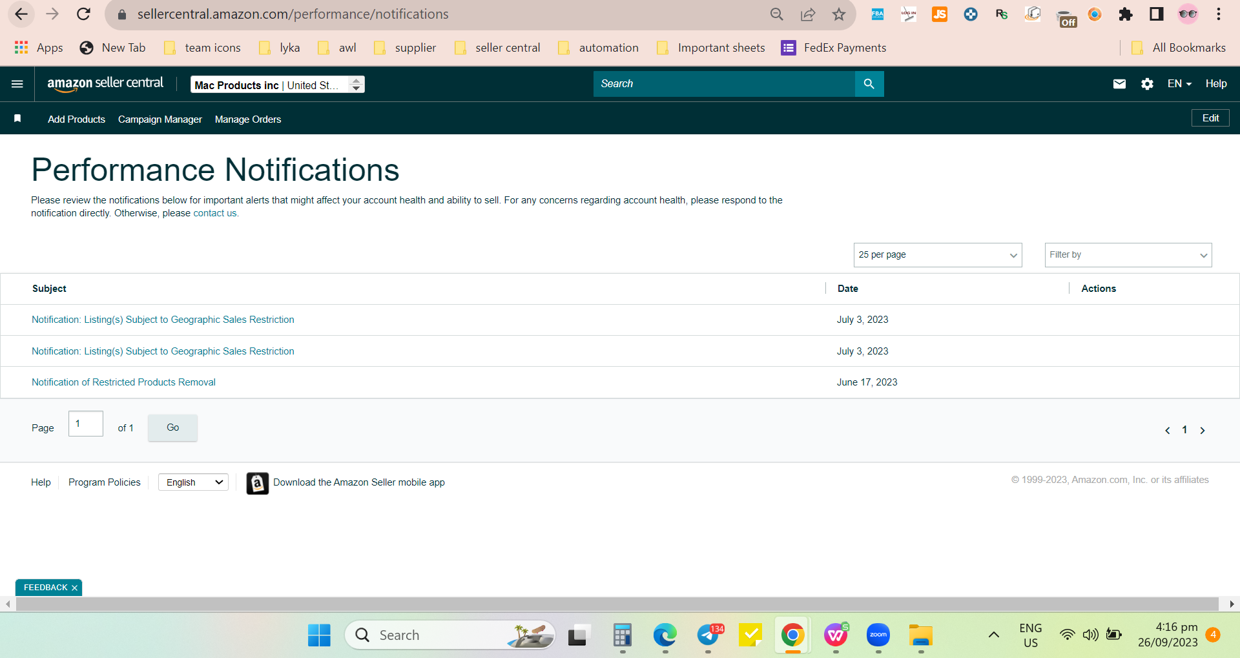This screenshot has width=1240, height=658.
Task: Open the browser zoom magnifier icon
Action: coord(776,14)
